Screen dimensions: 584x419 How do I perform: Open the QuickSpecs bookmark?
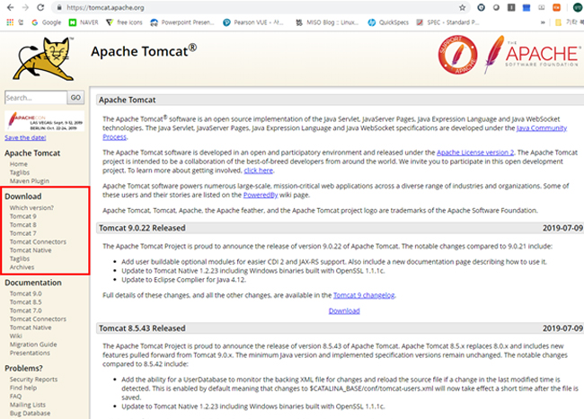[388, 22]
